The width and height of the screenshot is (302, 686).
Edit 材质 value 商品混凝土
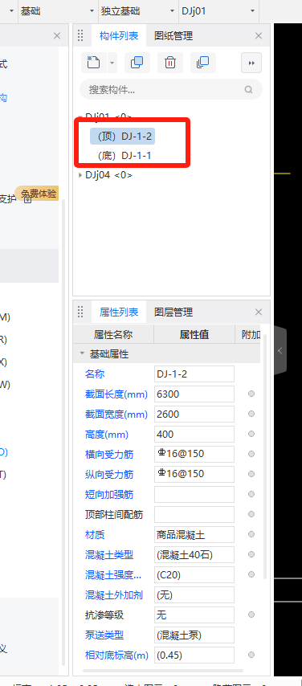pyautogui.click(x=194, y=535)
